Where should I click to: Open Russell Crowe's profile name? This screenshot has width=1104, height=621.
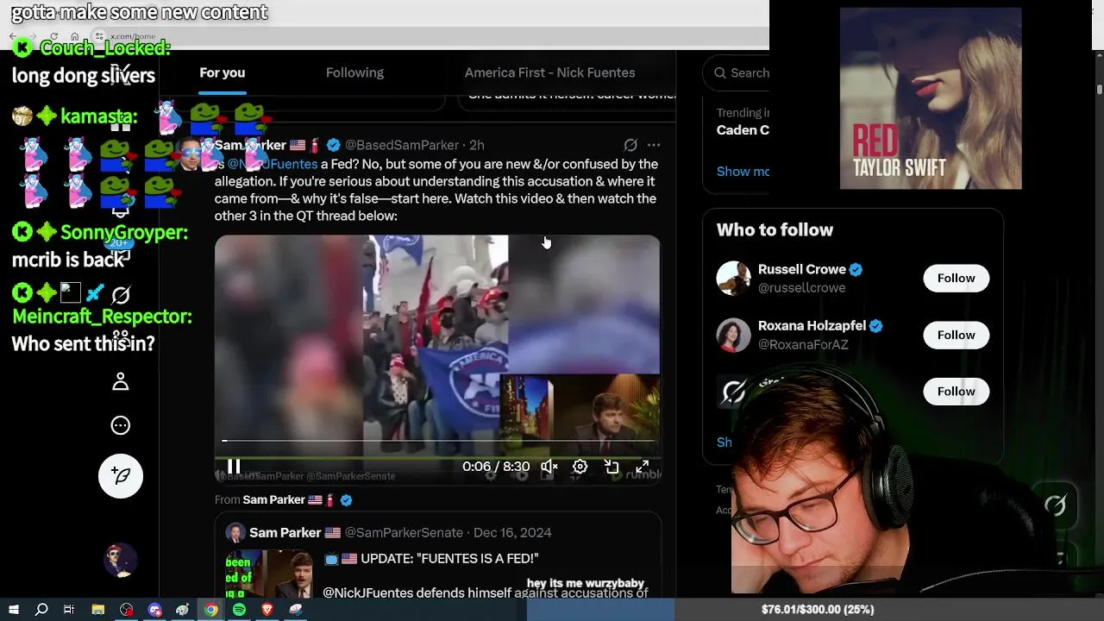801,269
